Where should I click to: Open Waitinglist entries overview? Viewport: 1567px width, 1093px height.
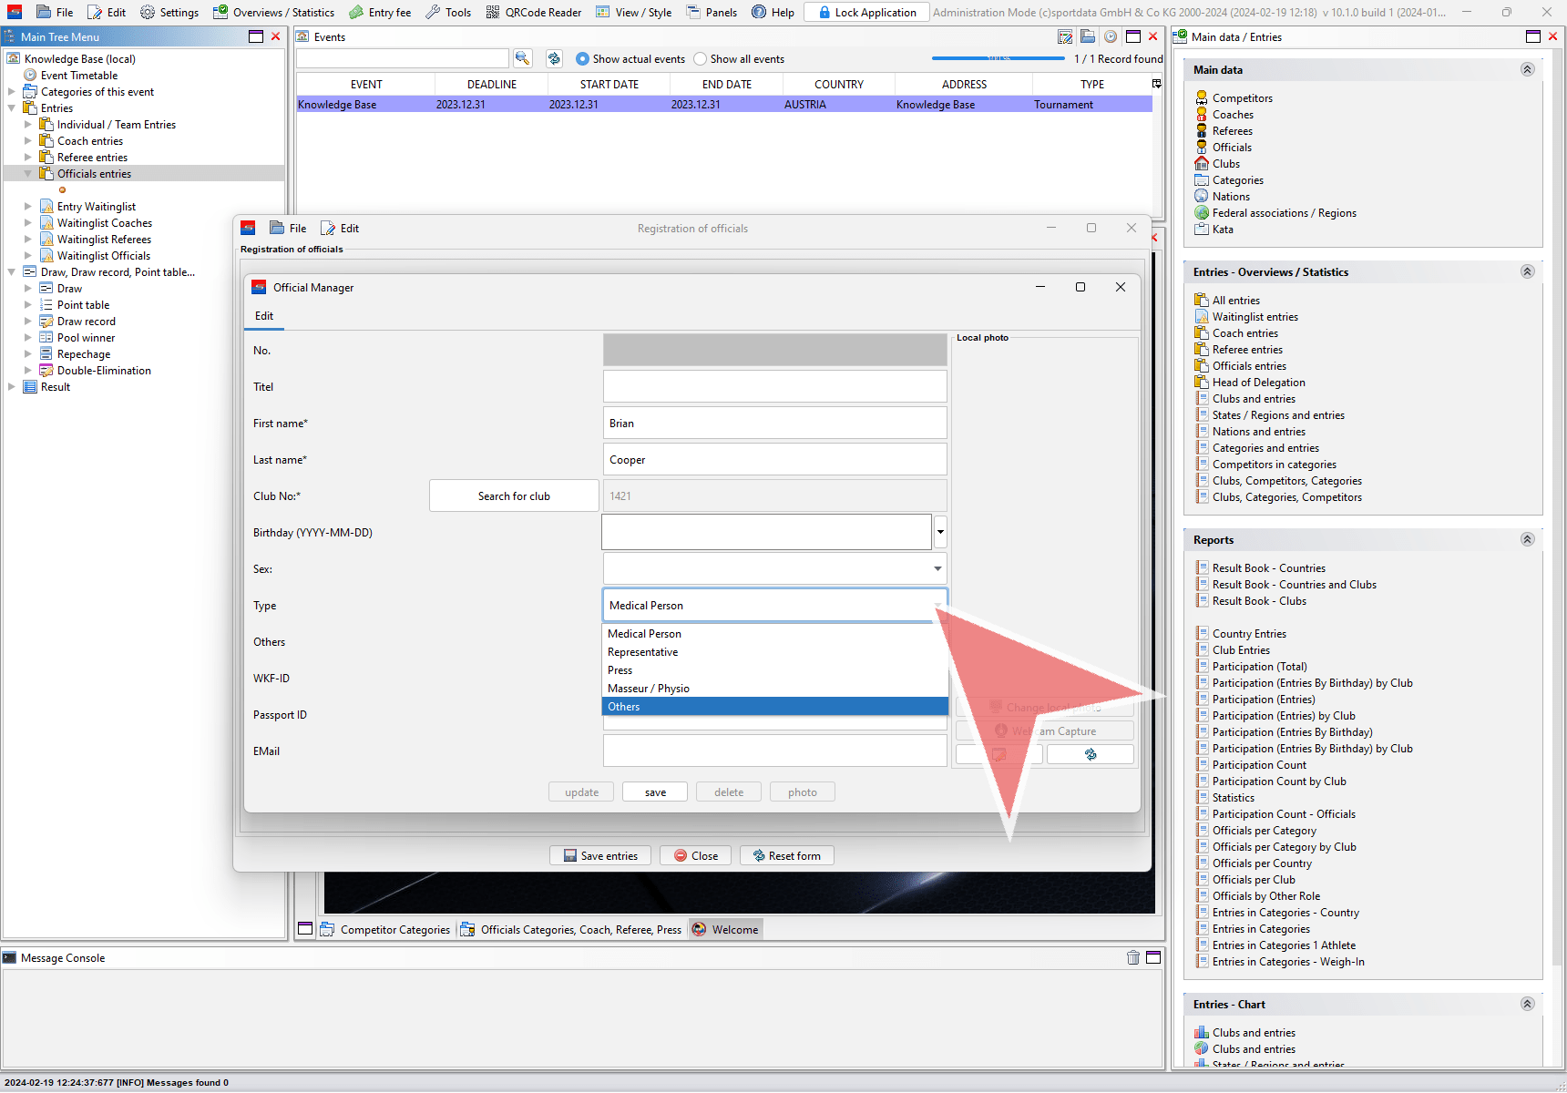[1255, 317]
